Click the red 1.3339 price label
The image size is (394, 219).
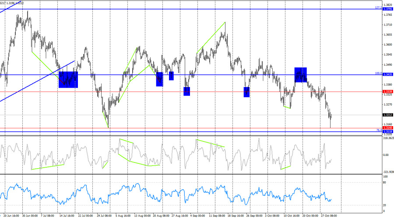[x=387, y=92]
